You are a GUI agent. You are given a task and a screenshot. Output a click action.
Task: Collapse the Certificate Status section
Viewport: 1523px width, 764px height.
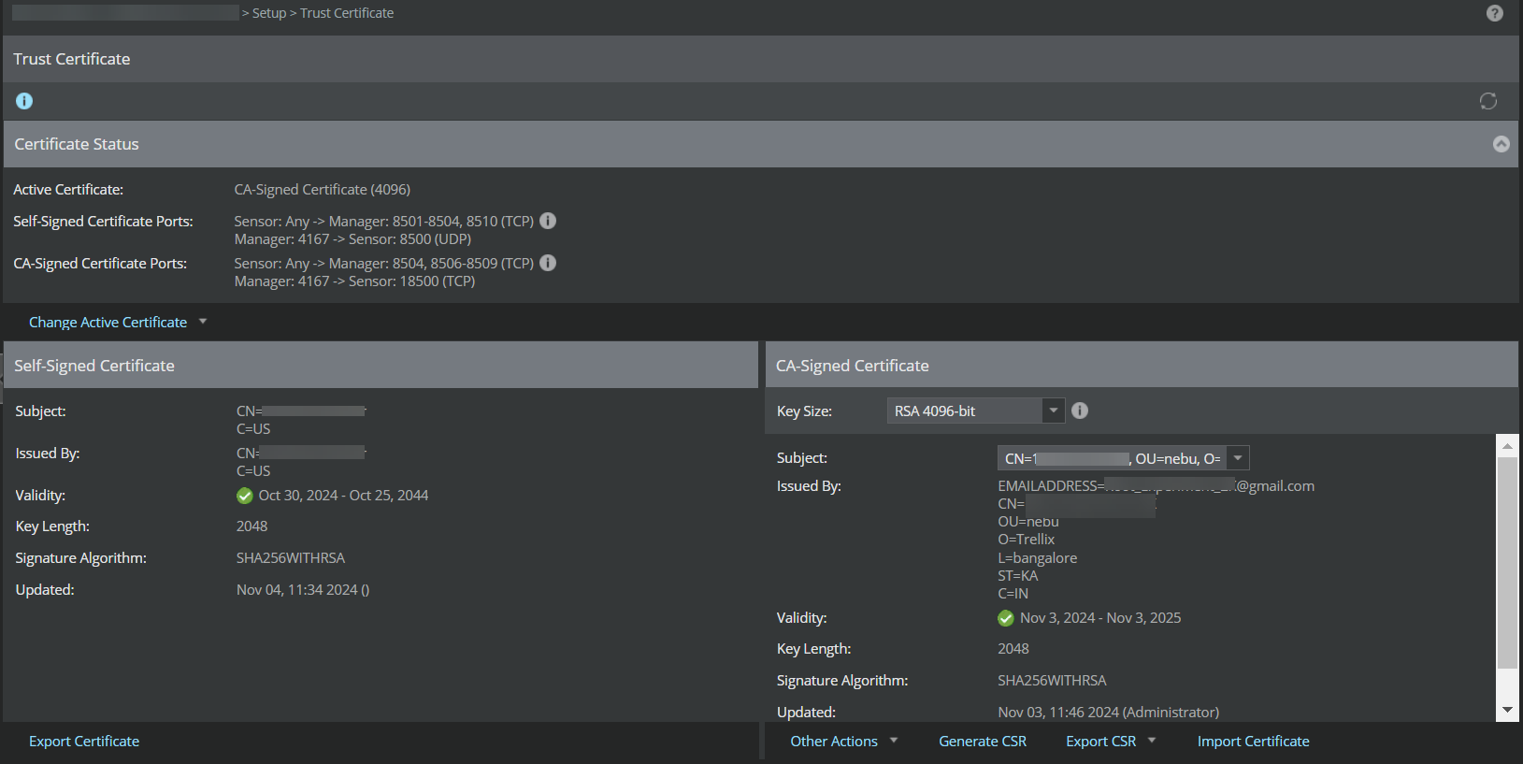[x=1501, y=144]
